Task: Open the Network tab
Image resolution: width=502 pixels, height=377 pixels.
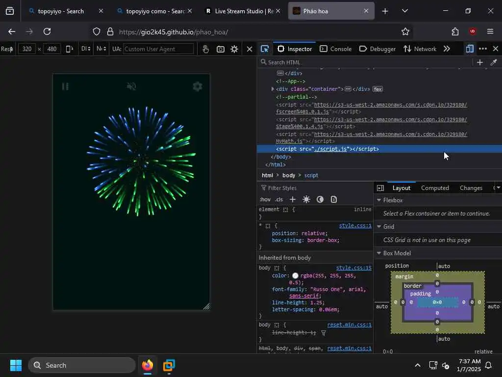Action: point(420,49)
